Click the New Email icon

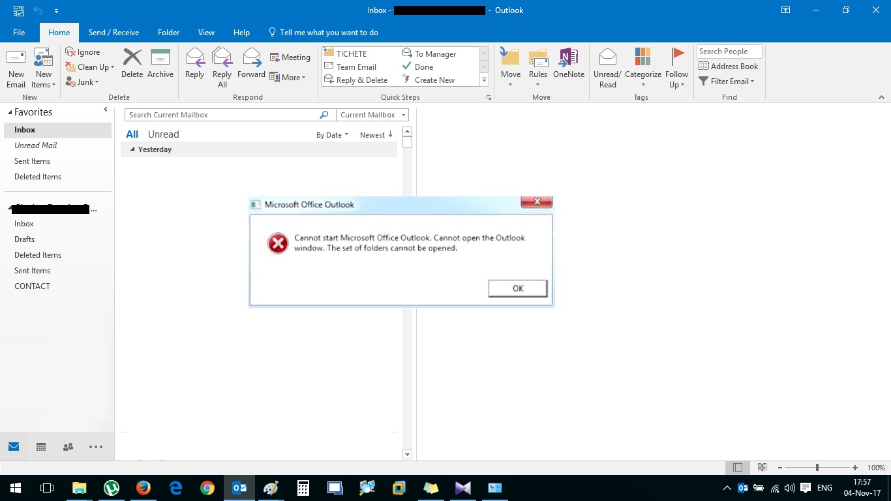tap(16, 68)
